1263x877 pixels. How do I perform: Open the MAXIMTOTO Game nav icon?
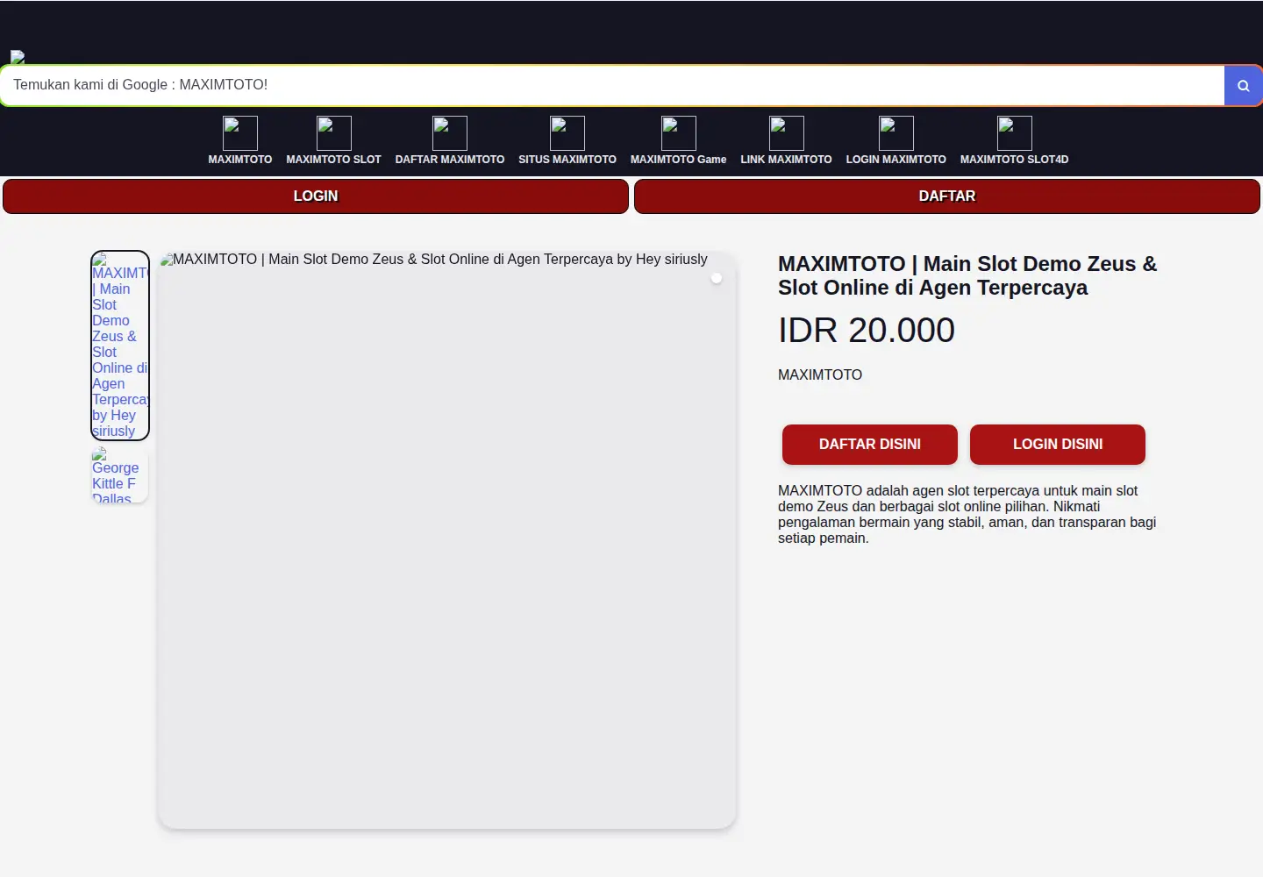679,133
